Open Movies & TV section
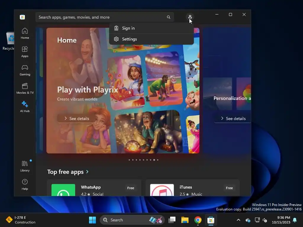 pos(25,88)
